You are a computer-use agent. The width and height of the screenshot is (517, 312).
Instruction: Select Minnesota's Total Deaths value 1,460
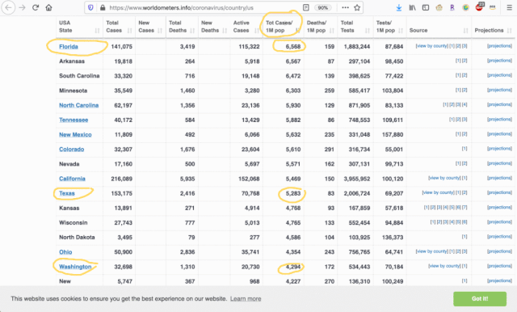tap(187, 91)
